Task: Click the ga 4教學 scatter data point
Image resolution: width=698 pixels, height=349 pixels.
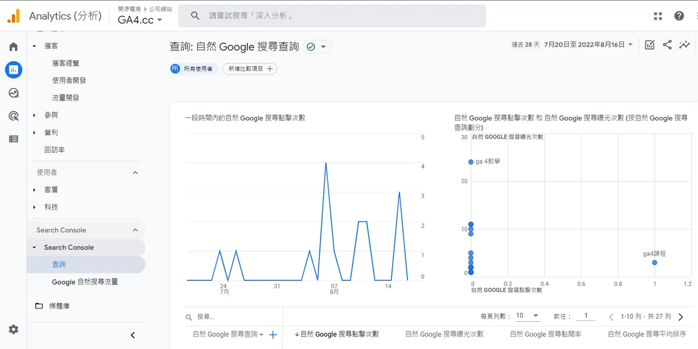Action: click(471, 162)
